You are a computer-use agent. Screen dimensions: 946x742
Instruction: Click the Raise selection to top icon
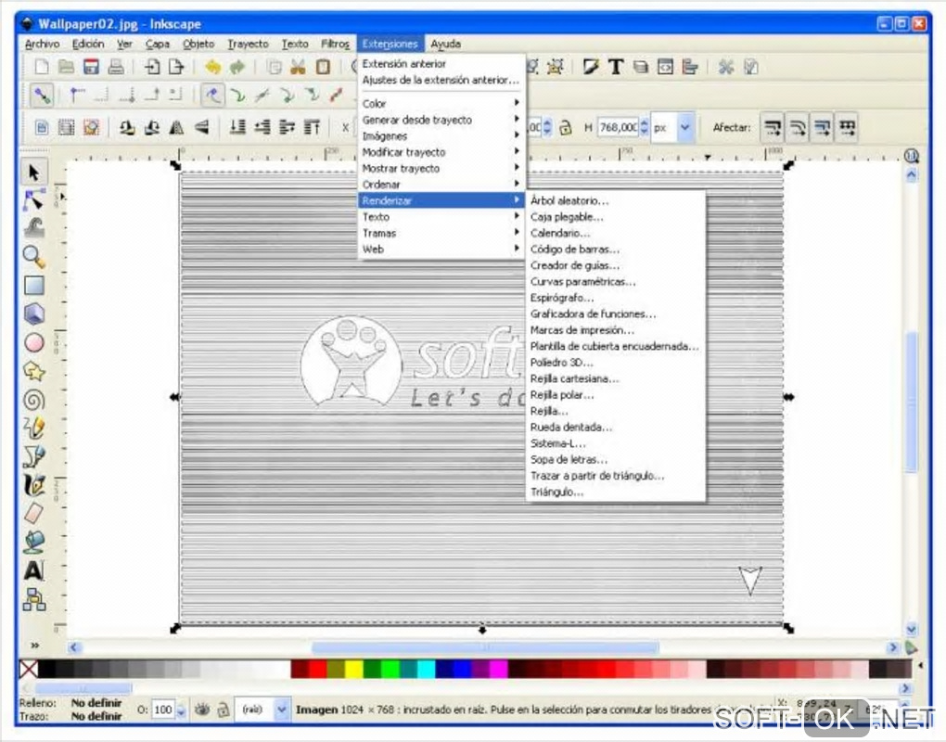(312, 127)
